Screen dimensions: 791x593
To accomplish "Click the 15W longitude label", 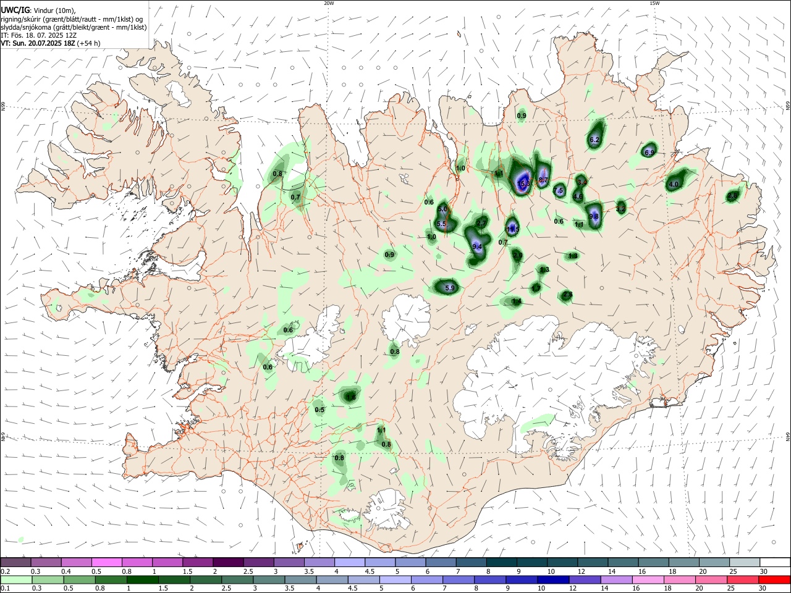I will 654,2.
